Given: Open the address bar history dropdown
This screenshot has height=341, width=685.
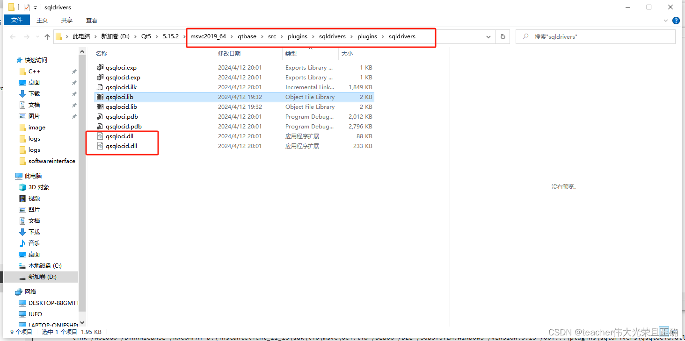Looking at the screenshot, I should tap(488, 36).
